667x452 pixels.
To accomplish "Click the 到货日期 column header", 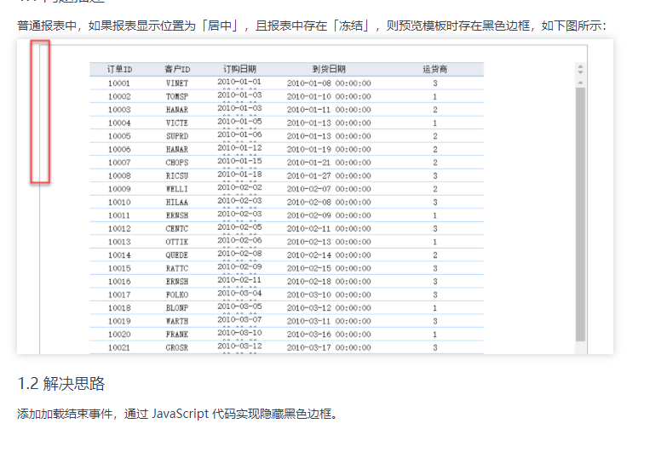I will coord(329,69).
